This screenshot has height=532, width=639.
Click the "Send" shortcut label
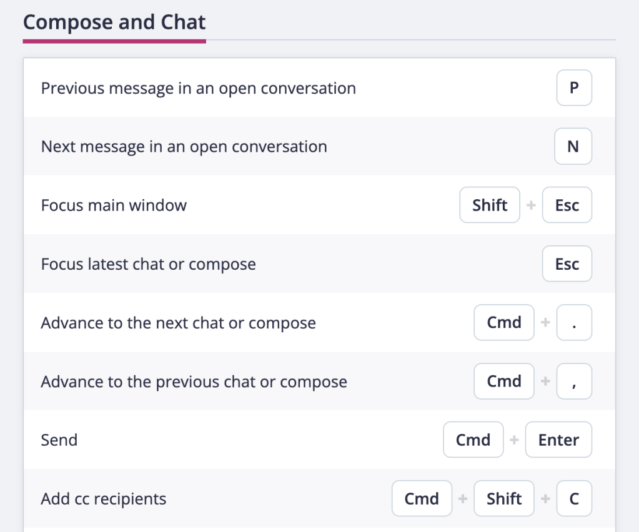coord(59,440)
